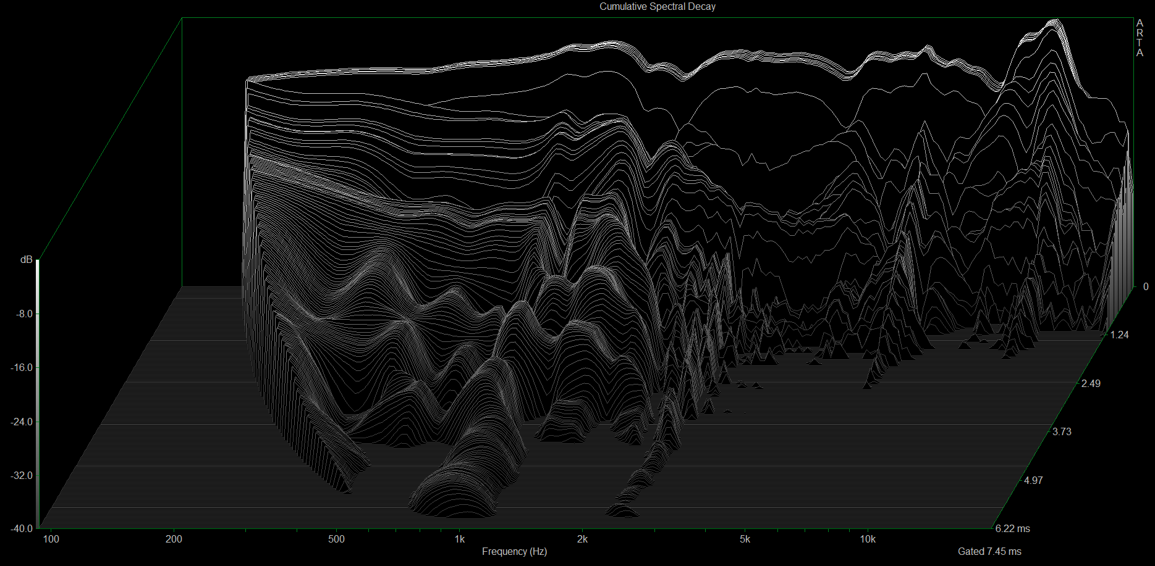The width and height of the screenshot is (1155, 566).
Task: Click the '2.49' time axis value
Action: [1091, 383]
